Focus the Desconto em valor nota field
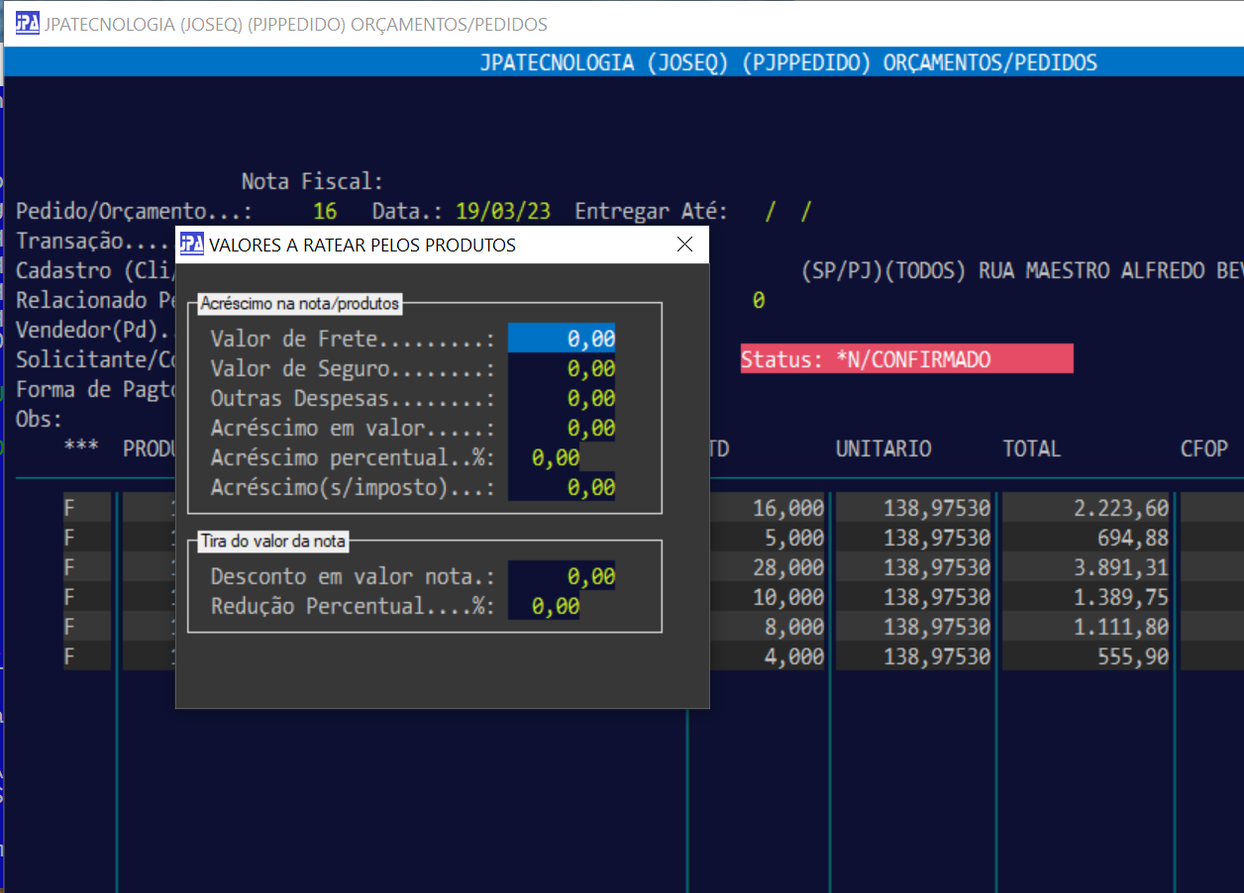Viewport: 1244px width, 893px height. point(562,576)
